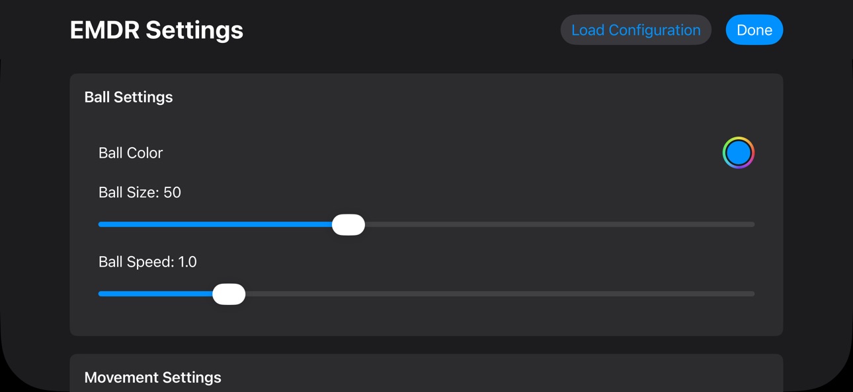This screenshot has height=392, width=853.
Task: Open the Ball Color picker well
Action: tap(738, 152)
